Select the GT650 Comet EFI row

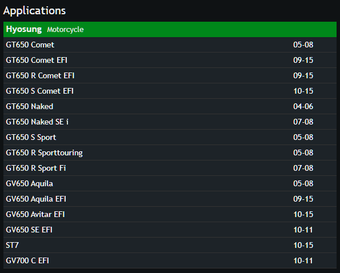click(170, 60)
